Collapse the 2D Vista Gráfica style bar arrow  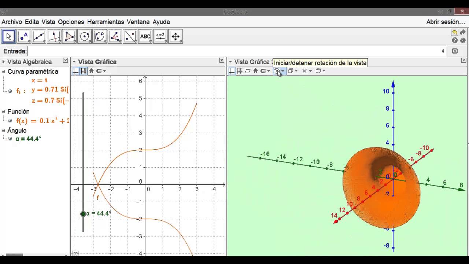coord(74,62)
